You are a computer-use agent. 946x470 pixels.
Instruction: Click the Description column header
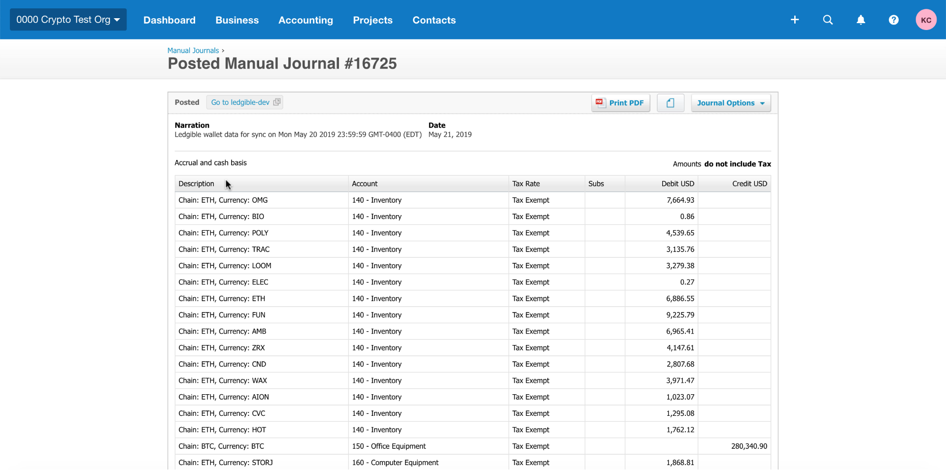262,184
